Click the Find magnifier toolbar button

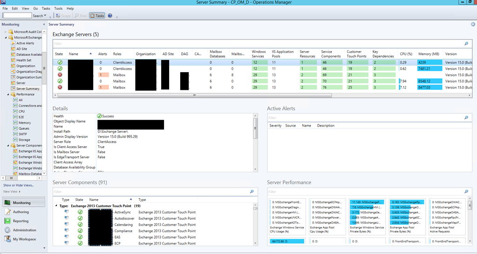[x=80, y=16]
